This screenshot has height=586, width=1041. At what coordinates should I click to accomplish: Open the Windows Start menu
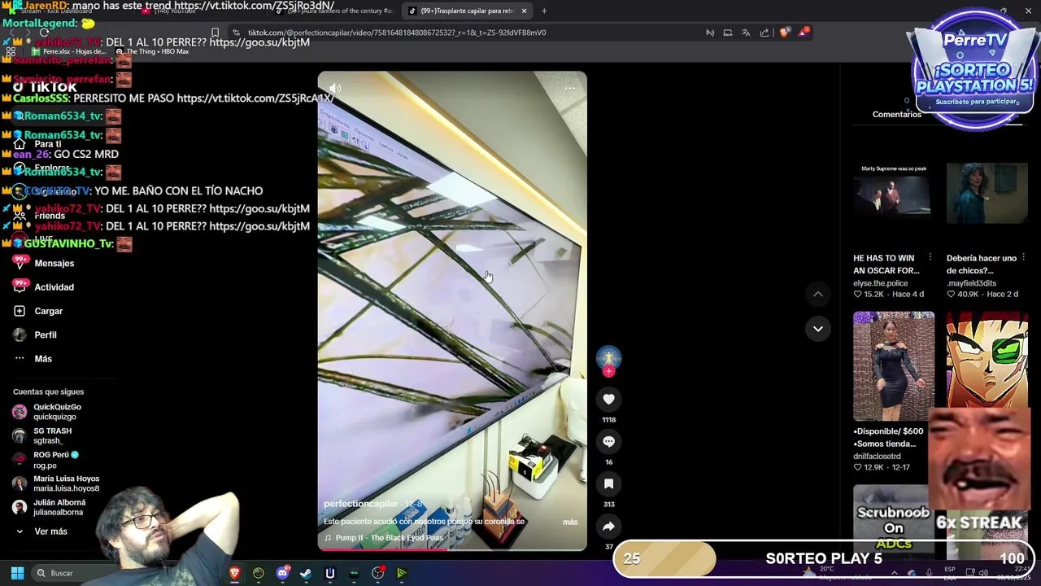click(17, 573)
